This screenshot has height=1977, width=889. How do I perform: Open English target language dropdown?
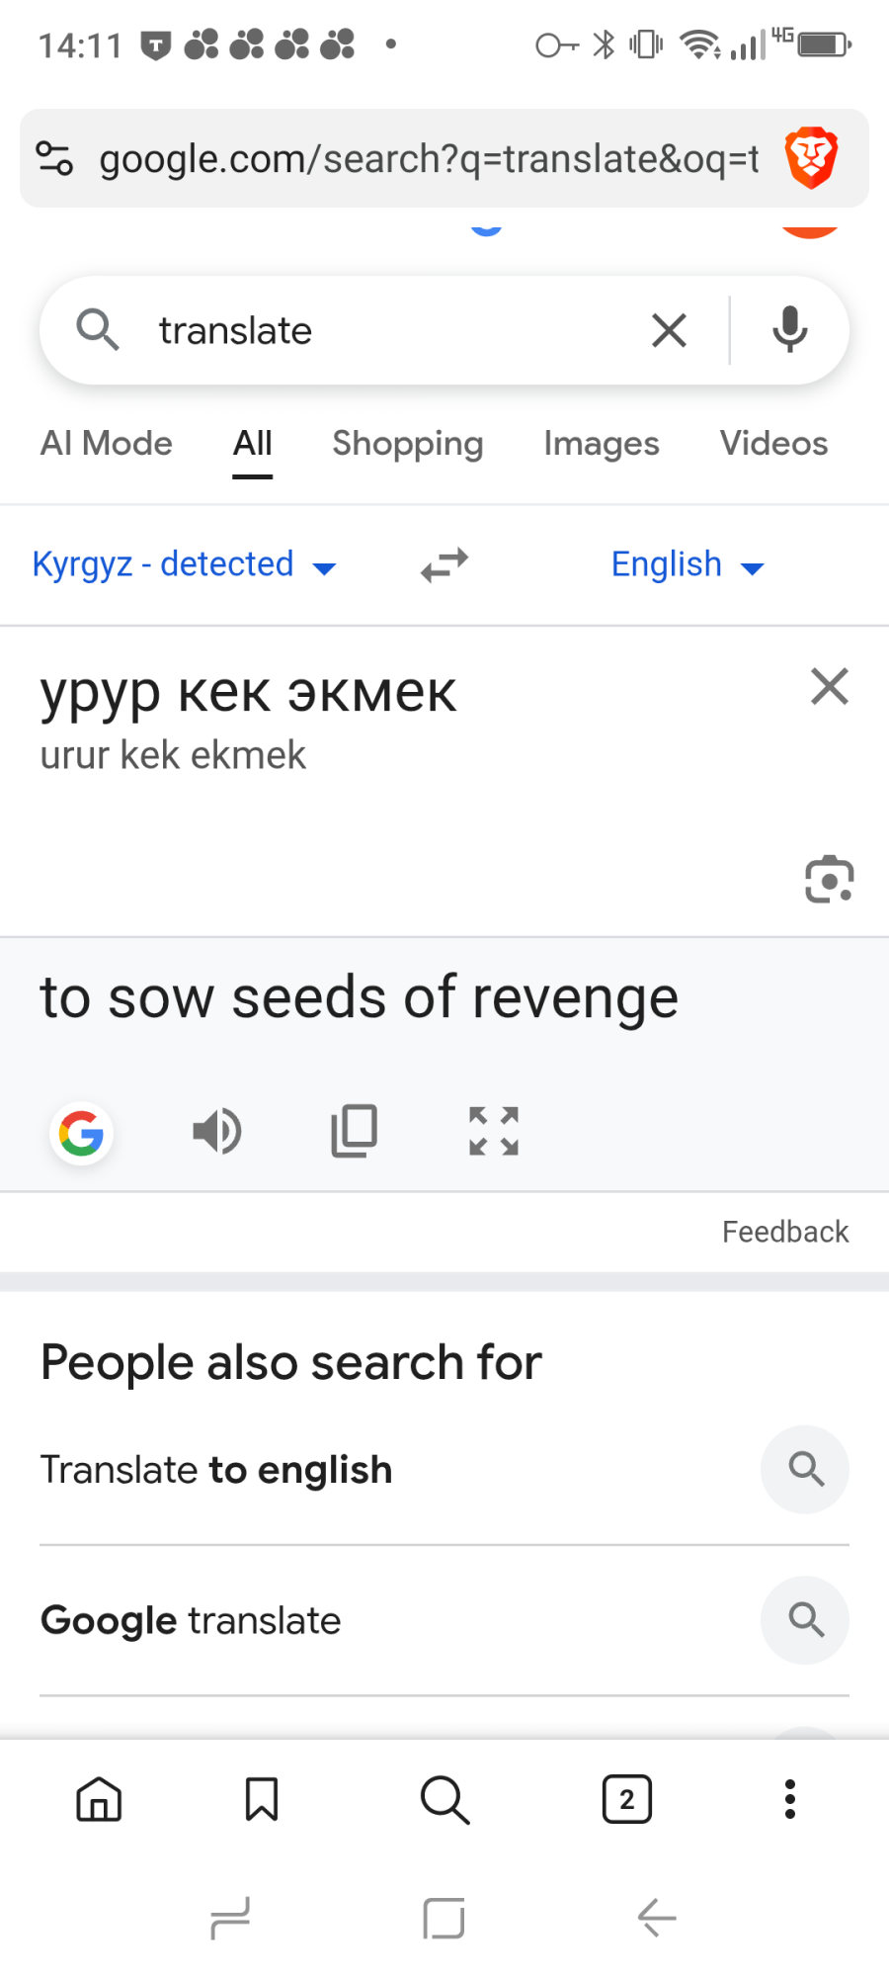(x=687, y=565)
